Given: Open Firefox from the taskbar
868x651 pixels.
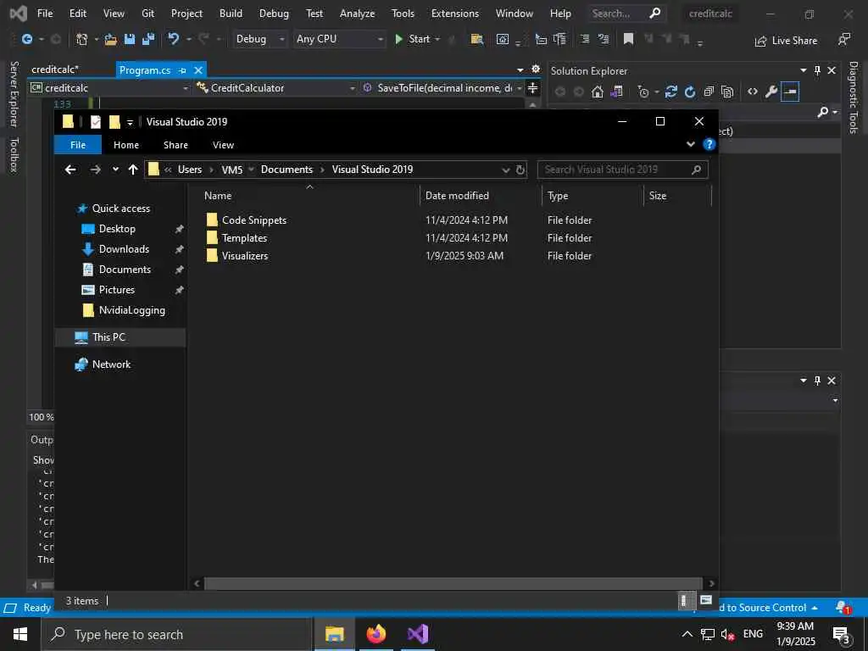Looking at the screenshot, I should (x=376, y=634).
